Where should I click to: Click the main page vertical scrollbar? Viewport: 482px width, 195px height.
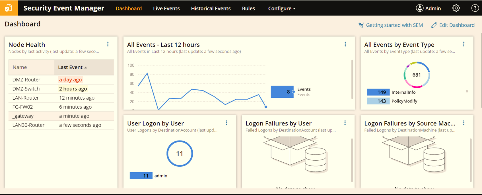(481, 70)
